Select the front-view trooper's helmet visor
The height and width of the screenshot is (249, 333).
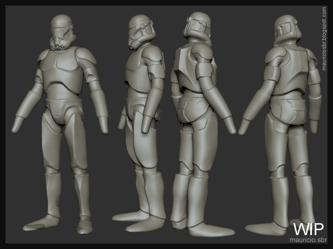tap(61, 31)
